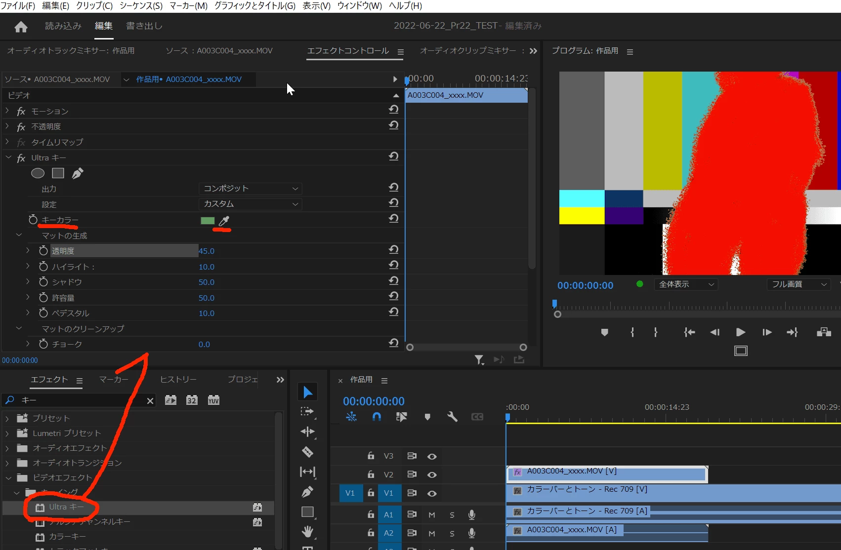Open the 設定 カスタム dropdown
841x550 pixels.
click(x=251, y=204)
